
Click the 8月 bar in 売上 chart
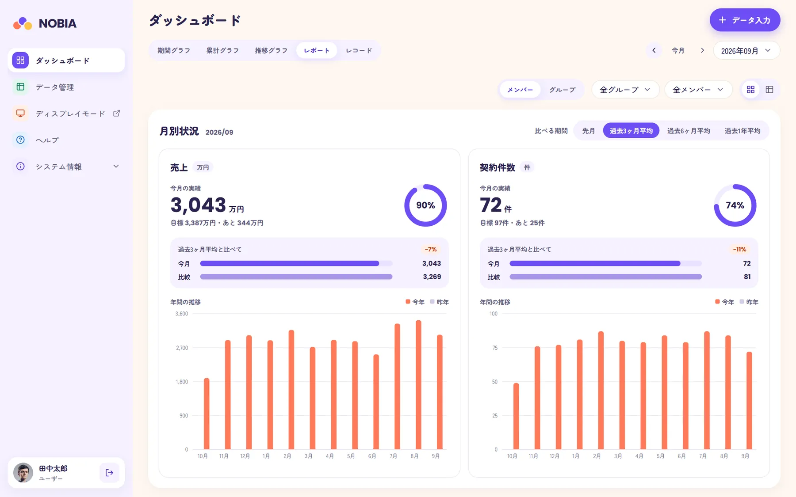[418, 385]
